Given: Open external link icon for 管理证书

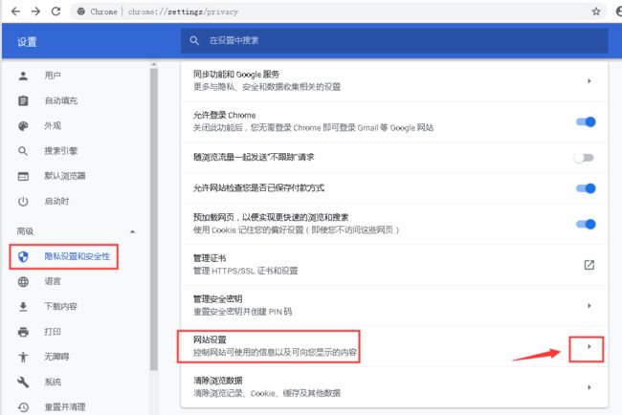Looking at the screenshot, I should [x=589, y=265].
